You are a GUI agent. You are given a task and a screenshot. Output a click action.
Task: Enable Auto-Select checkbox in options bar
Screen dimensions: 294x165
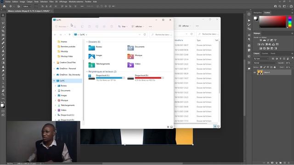click(18, 6)
